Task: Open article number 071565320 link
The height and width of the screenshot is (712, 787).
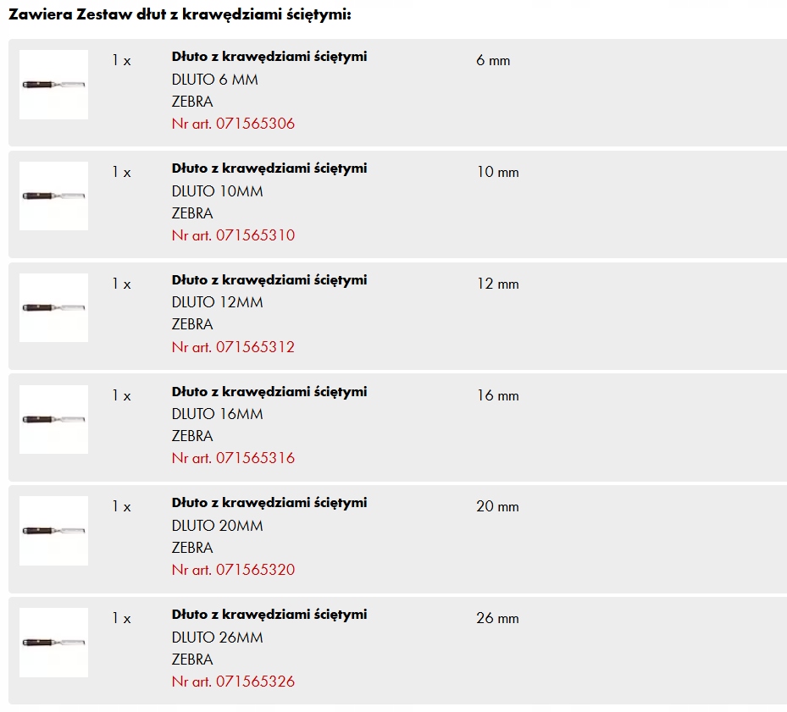Action: [x=233, y=570]
